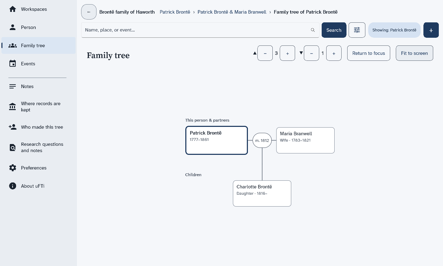Click the Search button

pos(334,30)
